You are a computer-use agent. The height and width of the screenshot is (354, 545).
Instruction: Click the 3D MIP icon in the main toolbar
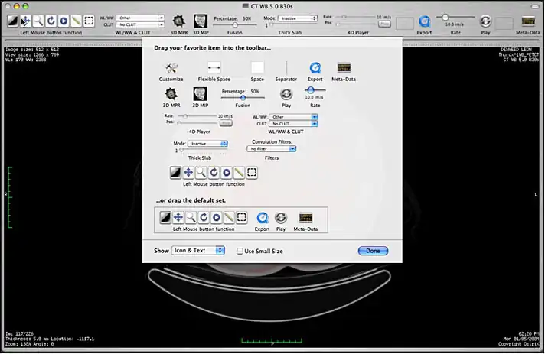[x=199, y=21]
